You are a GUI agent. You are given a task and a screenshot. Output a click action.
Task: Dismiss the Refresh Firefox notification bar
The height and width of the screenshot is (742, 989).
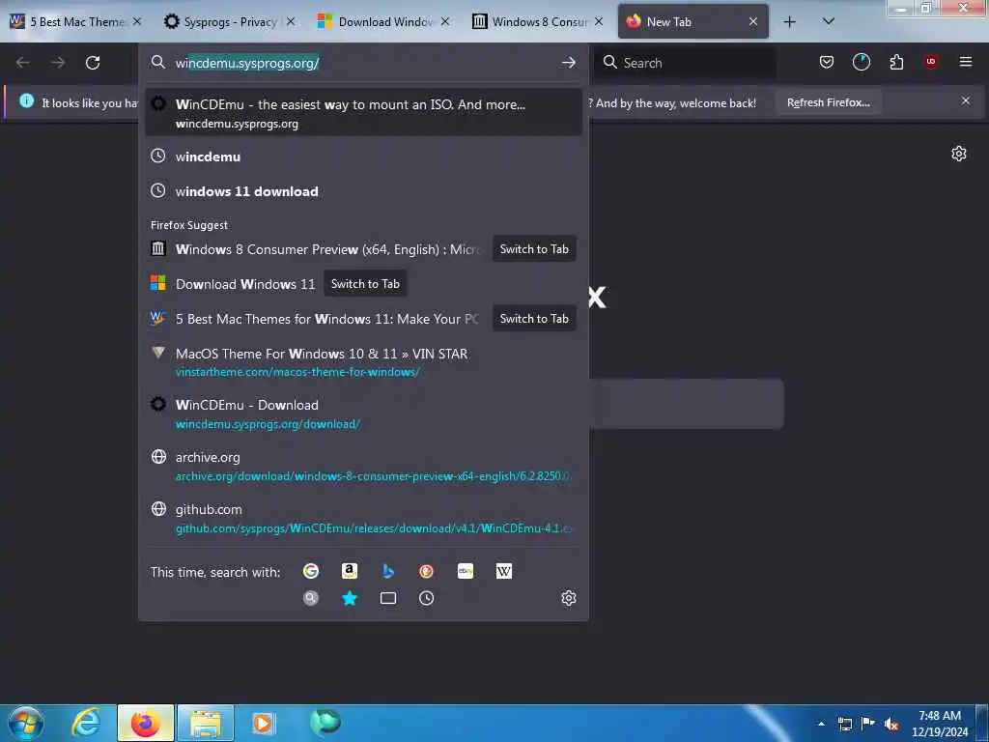pyautogui.click(x=966, y=100)
